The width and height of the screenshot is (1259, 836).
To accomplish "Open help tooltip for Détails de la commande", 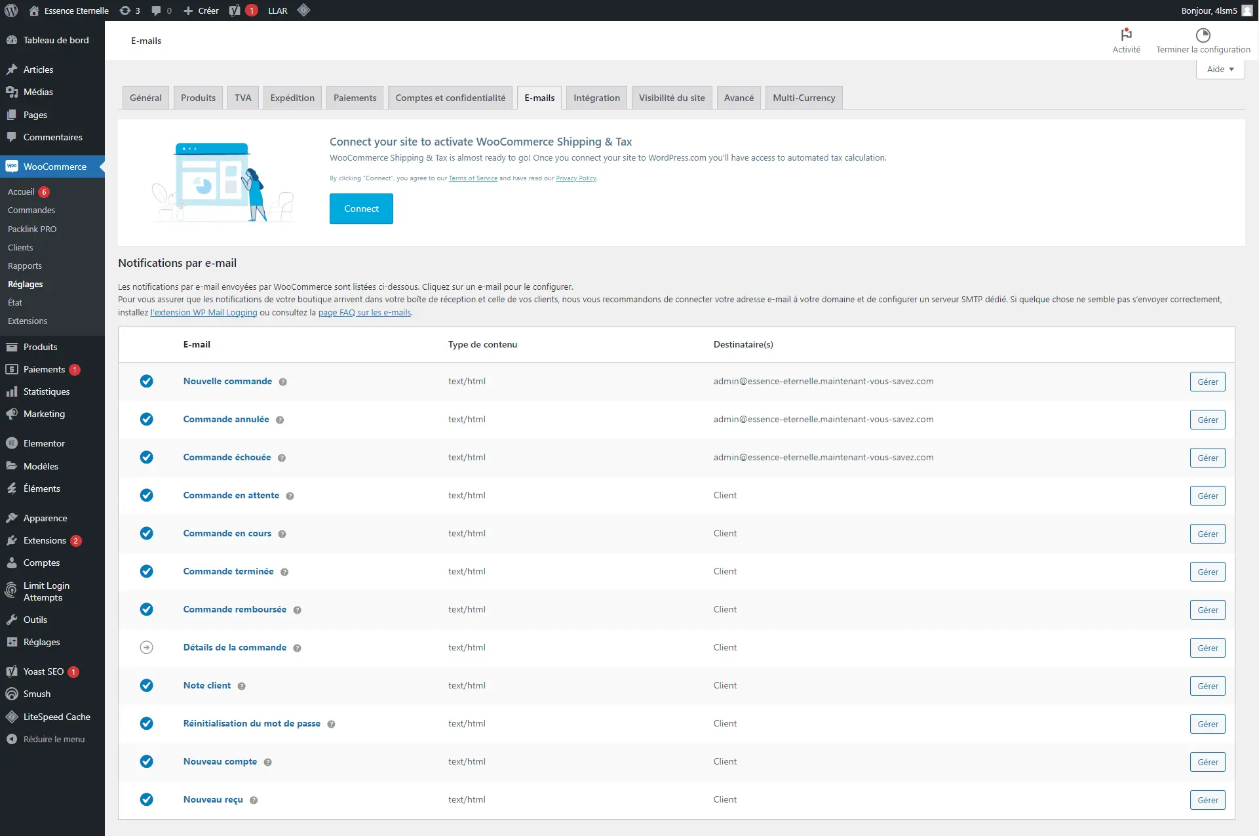I will coord(297,648).
